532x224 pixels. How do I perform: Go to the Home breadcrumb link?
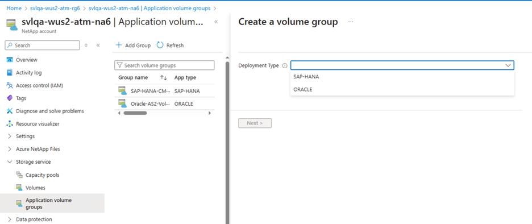[14, 8]
